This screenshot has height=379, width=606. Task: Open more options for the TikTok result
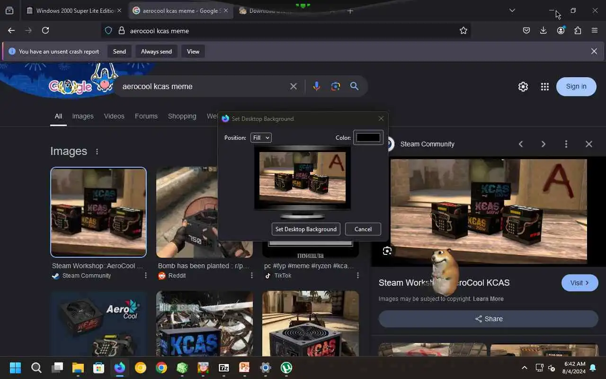358,275
